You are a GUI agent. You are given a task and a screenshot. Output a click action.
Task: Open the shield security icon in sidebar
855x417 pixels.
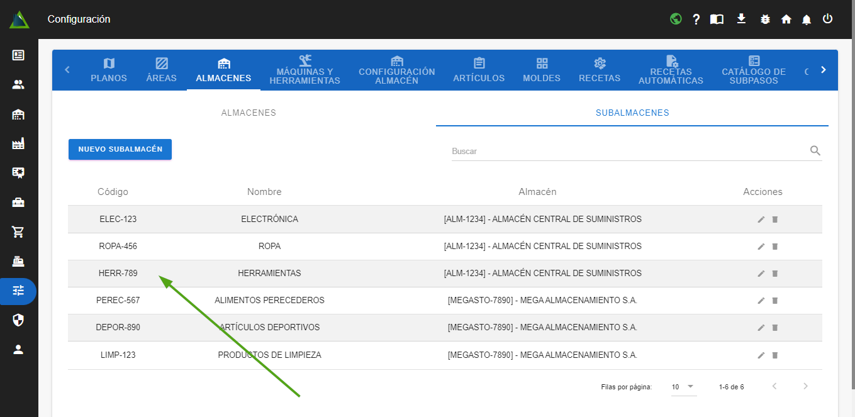18,320
